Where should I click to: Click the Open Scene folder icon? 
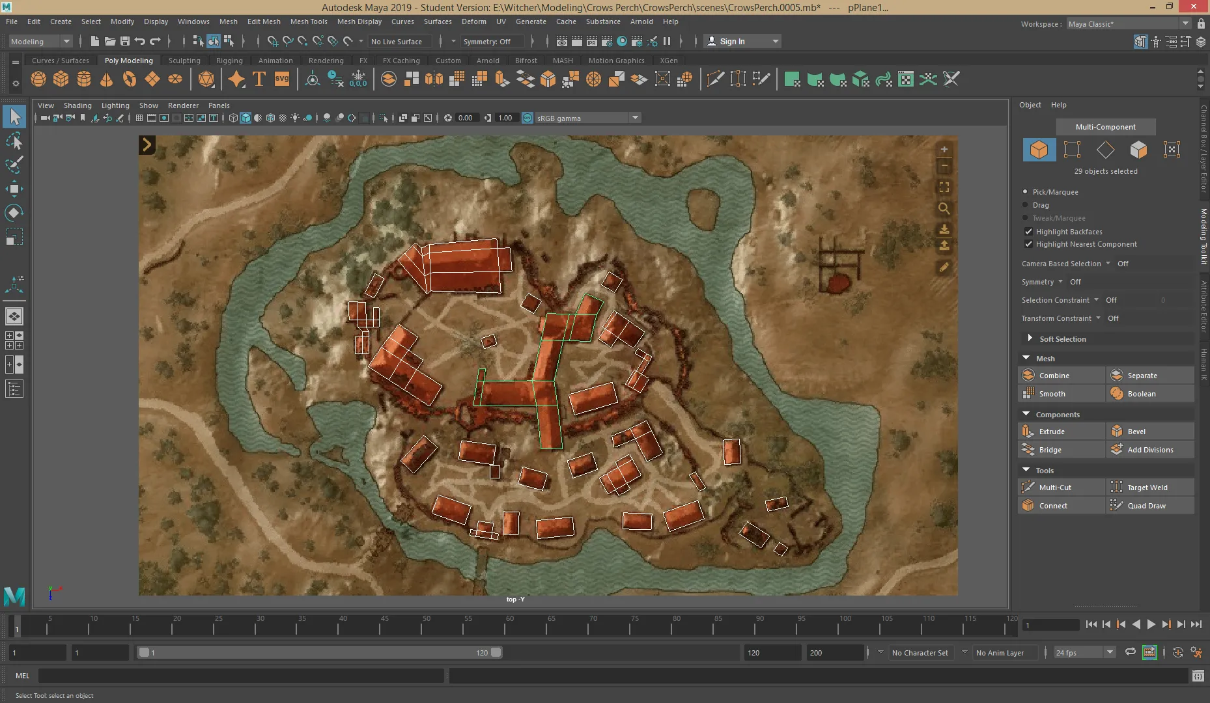click(x=109, y=41)
